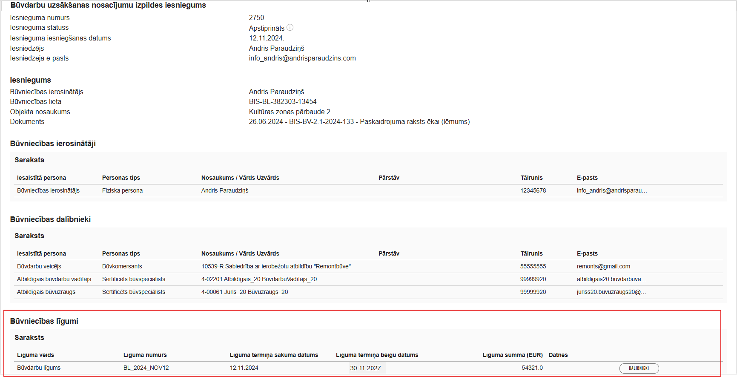Click the Līguma numurs column header
Screen dimensions: 737x377
click(x=145, y=355)
